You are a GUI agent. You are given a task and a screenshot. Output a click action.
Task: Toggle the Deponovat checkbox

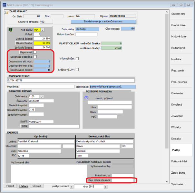pos(35,52)
